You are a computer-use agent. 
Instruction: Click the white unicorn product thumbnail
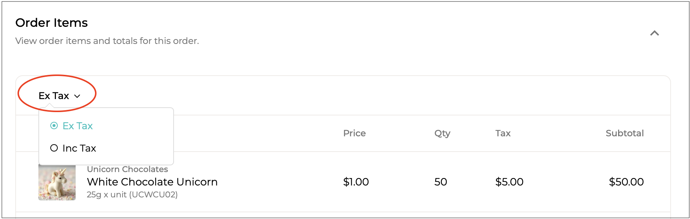click(x=57, y=182)
